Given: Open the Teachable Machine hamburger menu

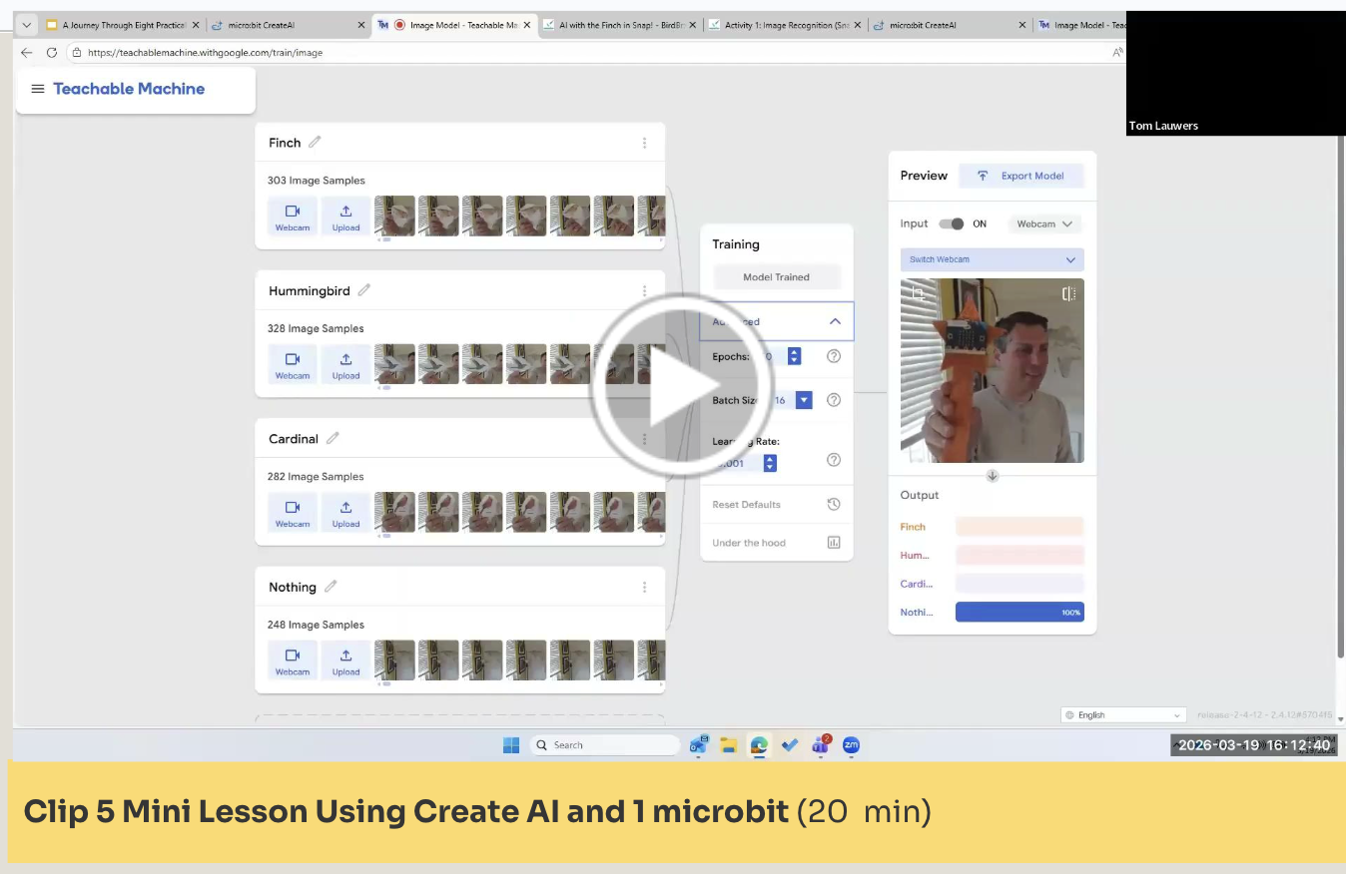Looking at the screenshot, I should [38, 89].
